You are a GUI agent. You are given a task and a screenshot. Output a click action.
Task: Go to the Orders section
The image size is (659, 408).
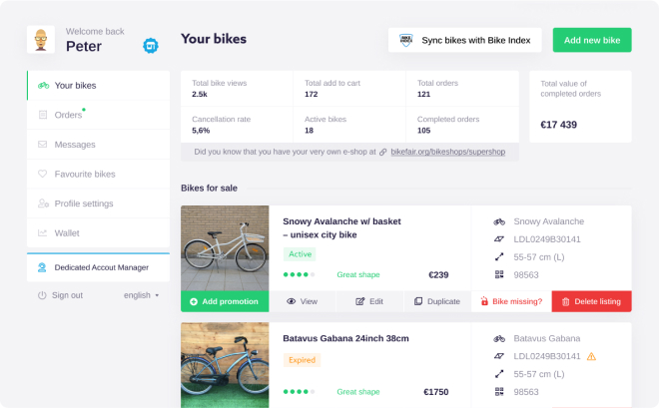69,116
